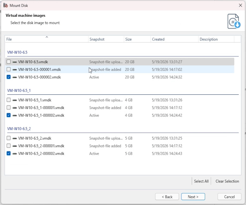Cancel the Mount Disk wizard
This screenshot has height=205, width=246.
tap(229, 197)
